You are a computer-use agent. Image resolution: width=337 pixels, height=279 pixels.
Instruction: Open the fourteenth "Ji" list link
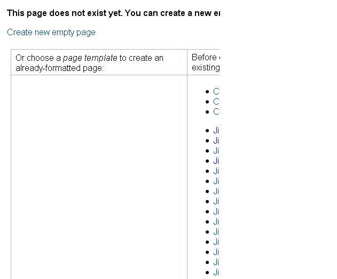[216, 262]
